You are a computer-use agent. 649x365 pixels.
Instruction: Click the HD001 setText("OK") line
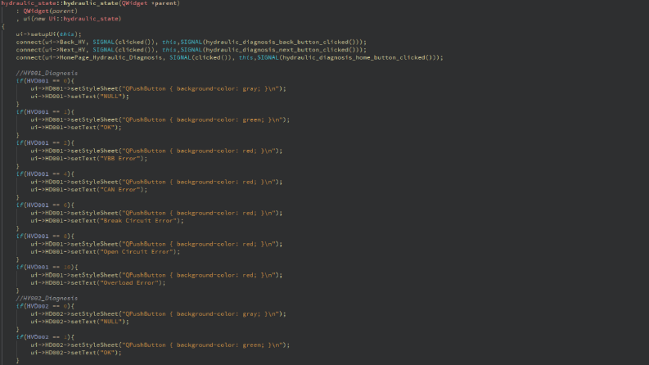76,127
